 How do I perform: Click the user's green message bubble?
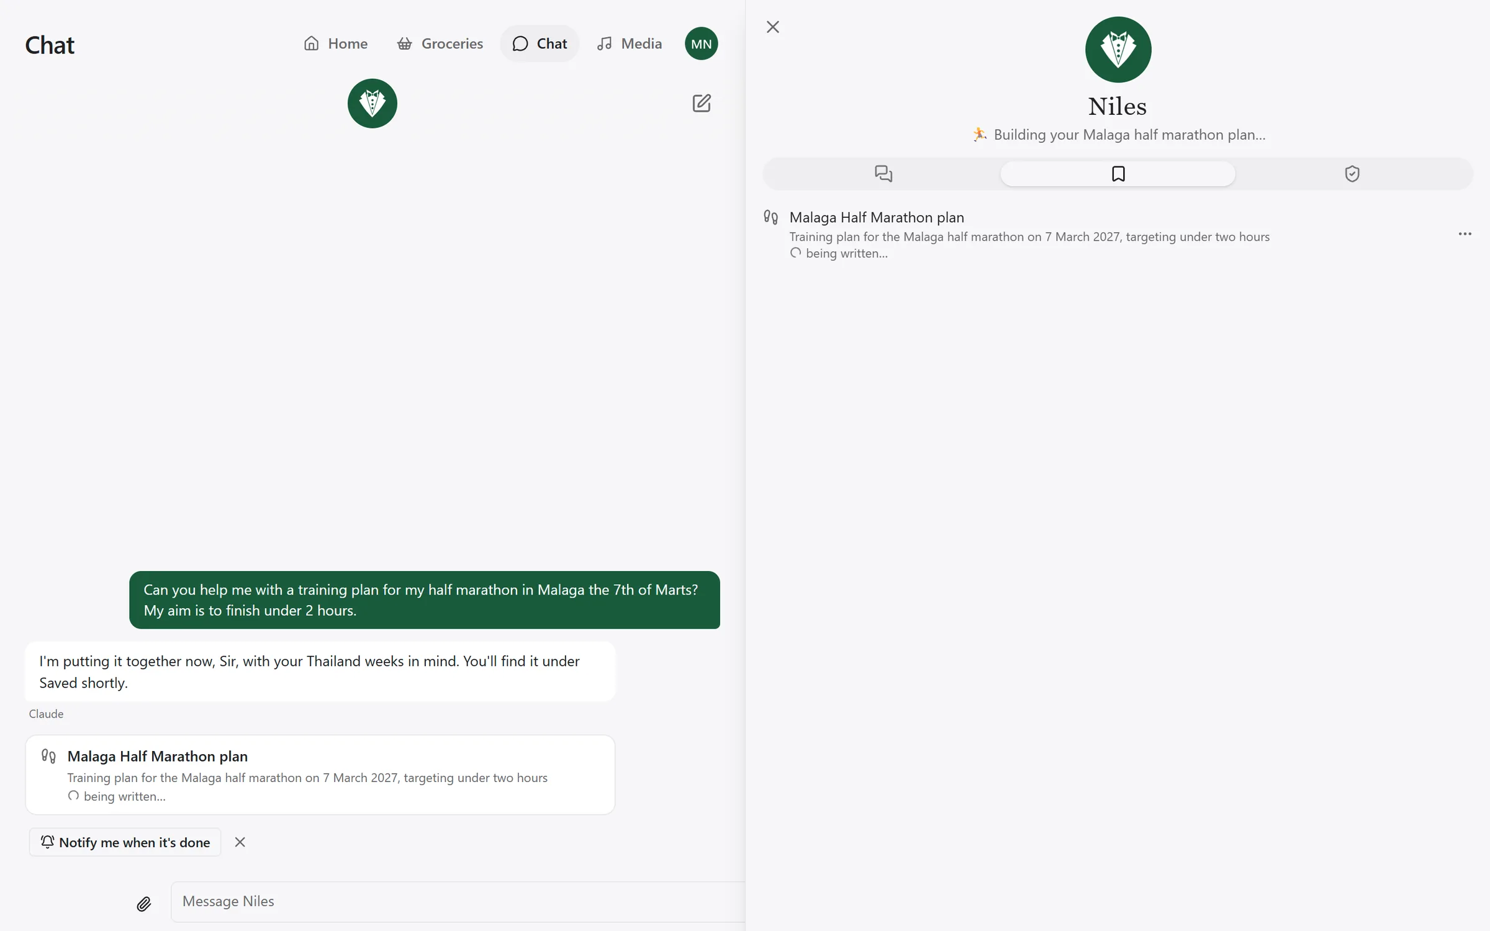(425, 600)
